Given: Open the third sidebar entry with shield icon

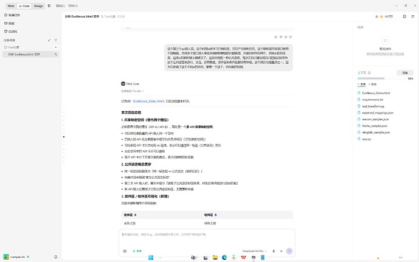Looking at the screenshot, I should pos(11,31).
